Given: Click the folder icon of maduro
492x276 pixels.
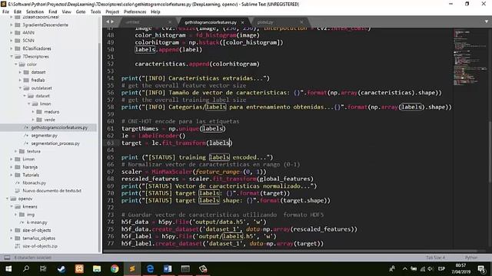Looking at the screenshot, I should point(39,112).
